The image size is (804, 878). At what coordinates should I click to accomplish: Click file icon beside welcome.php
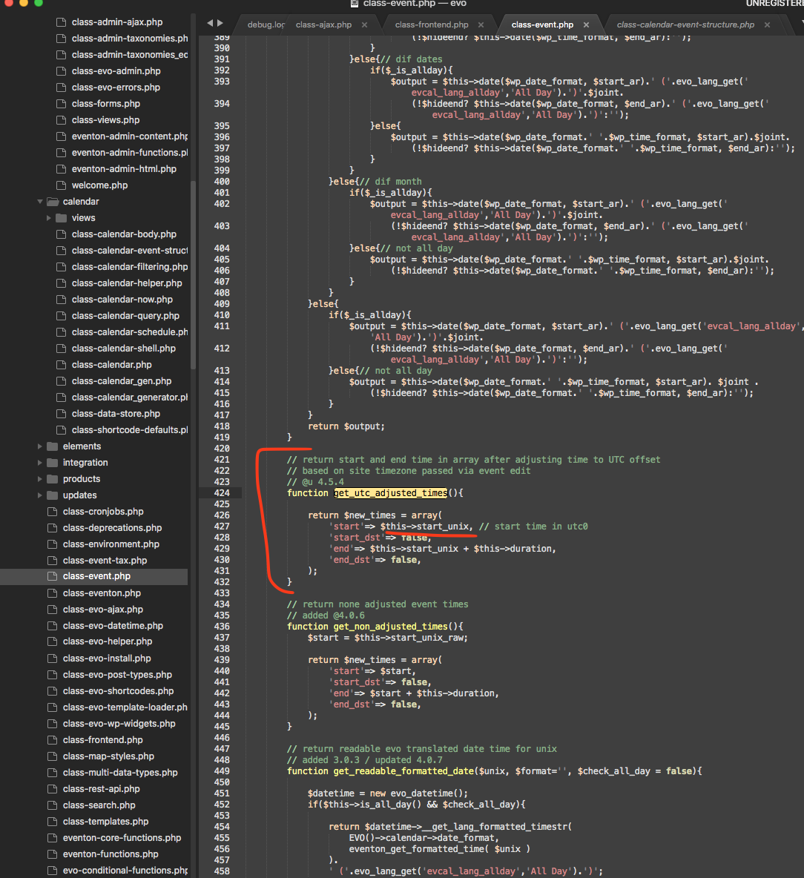click(x=61, y=185)
